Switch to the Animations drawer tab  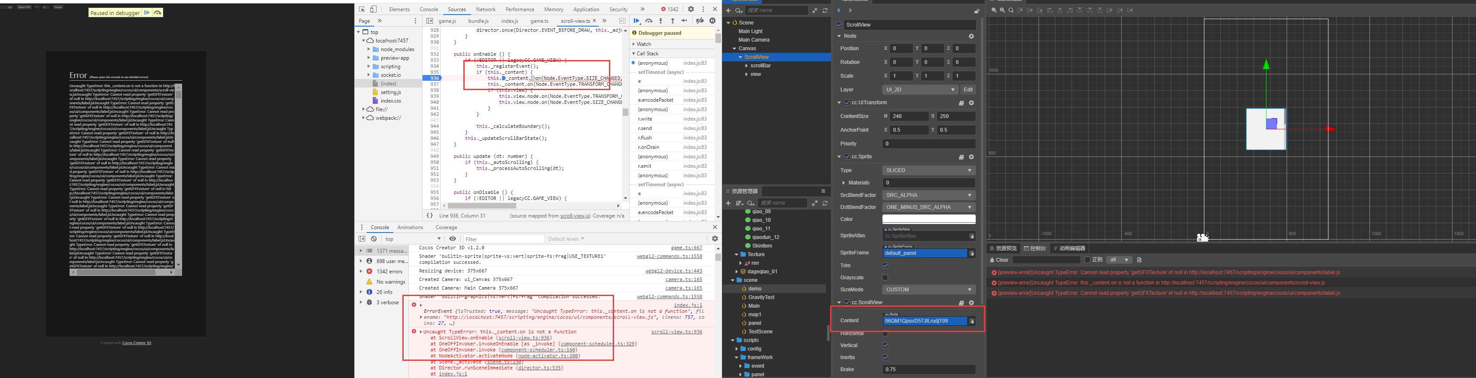click(410, 227)
